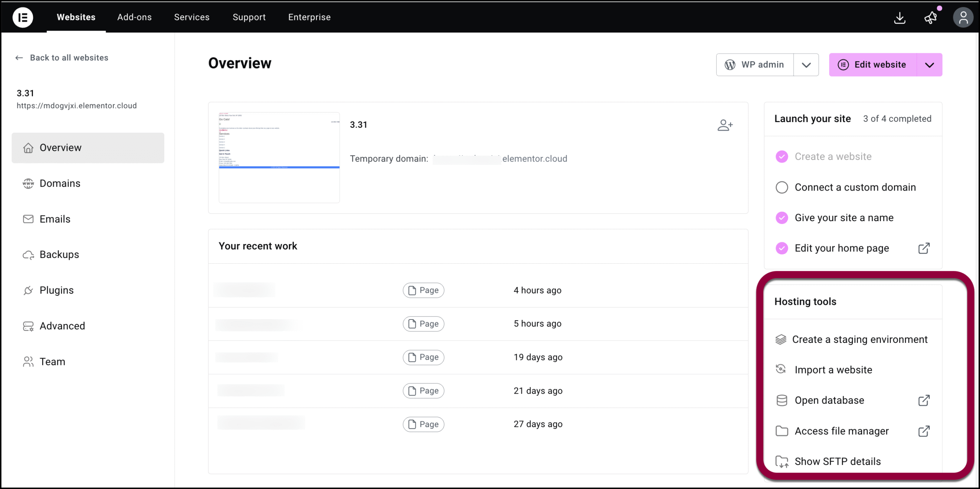
Task: Check the Connect a custom domain circle
Action: (782, 187)
